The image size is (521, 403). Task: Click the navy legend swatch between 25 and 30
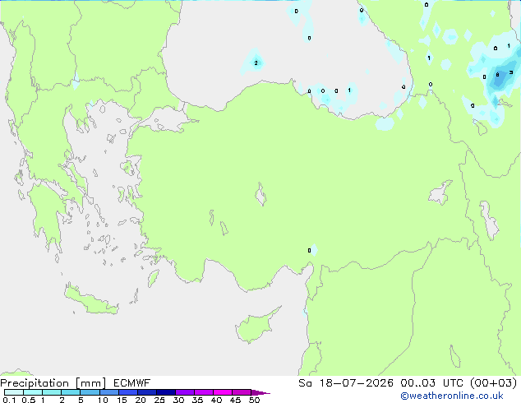click(166, 392)
